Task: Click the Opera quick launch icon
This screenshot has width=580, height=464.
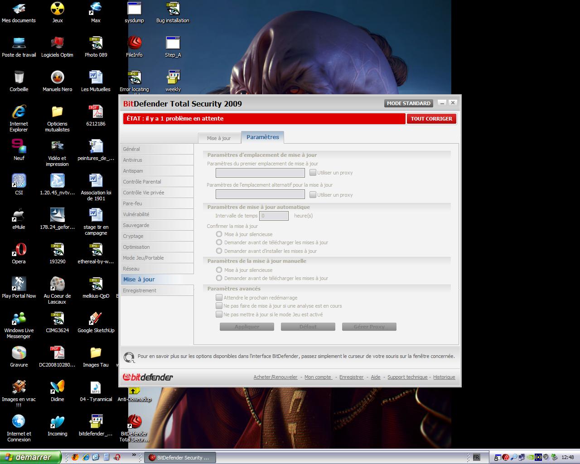Action: (117, 457)
